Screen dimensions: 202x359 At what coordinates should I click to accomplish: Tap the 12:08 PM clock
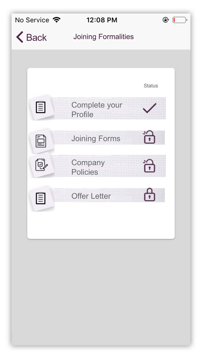pyautogui.click(x=102, y=20)
